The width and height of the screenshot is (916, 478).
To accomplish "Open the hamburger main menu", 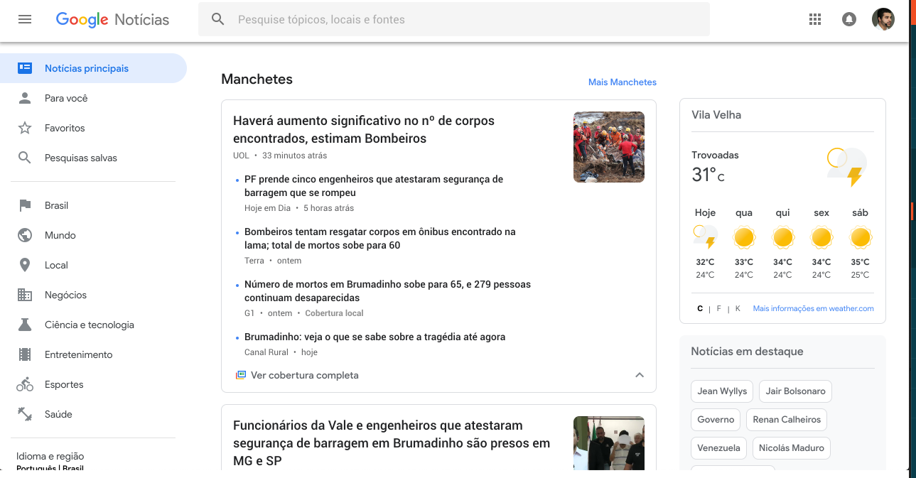I will tap(25, 19).
